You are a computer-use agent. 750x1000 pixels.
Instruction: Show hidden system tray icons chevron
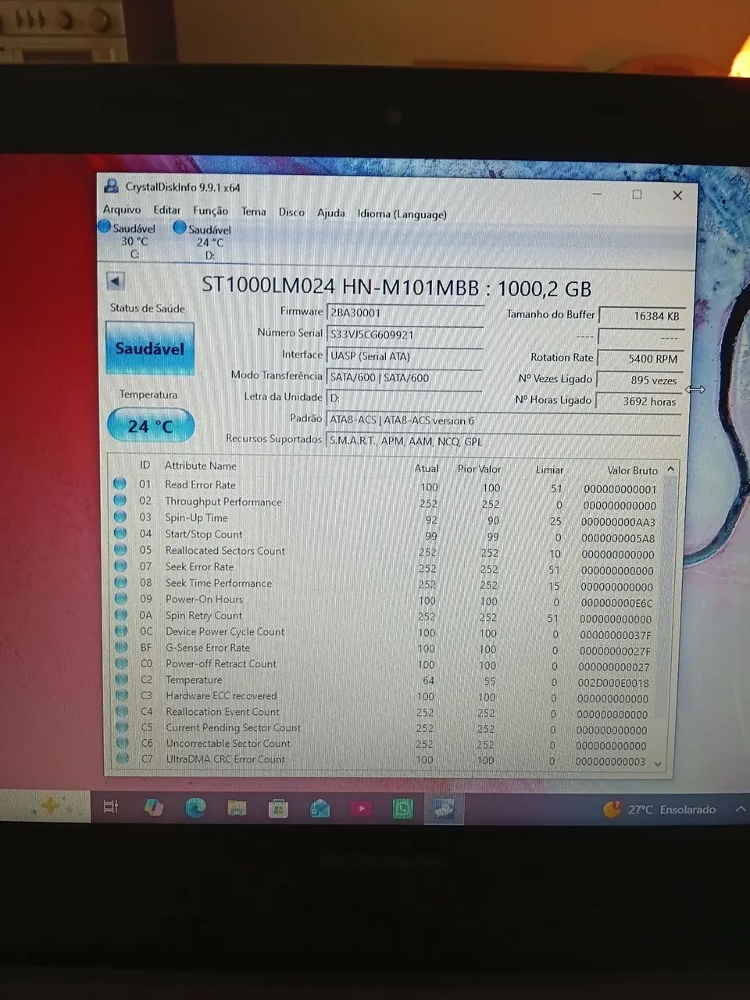click(x=741, y=809)
